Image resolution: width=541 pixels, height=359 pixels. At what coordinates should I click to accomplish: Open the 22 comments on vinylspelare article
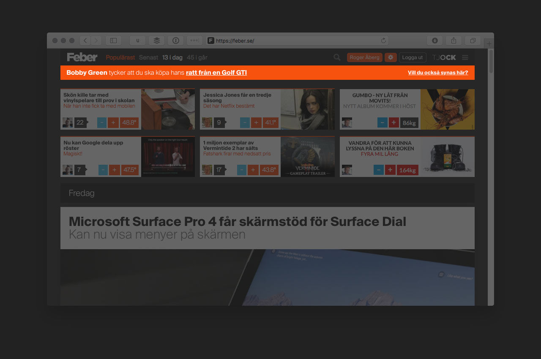click(x=81, y=122)
